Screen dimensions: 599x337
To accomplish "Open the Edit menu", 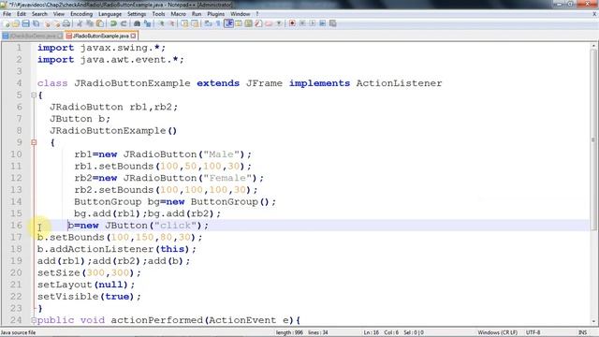I will click(x=22, y=14).
